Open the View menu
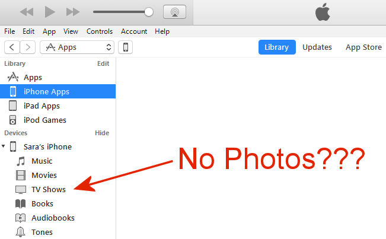Image resolution: width=386 pixels, height=239 pixels. (x=71, y=31)
